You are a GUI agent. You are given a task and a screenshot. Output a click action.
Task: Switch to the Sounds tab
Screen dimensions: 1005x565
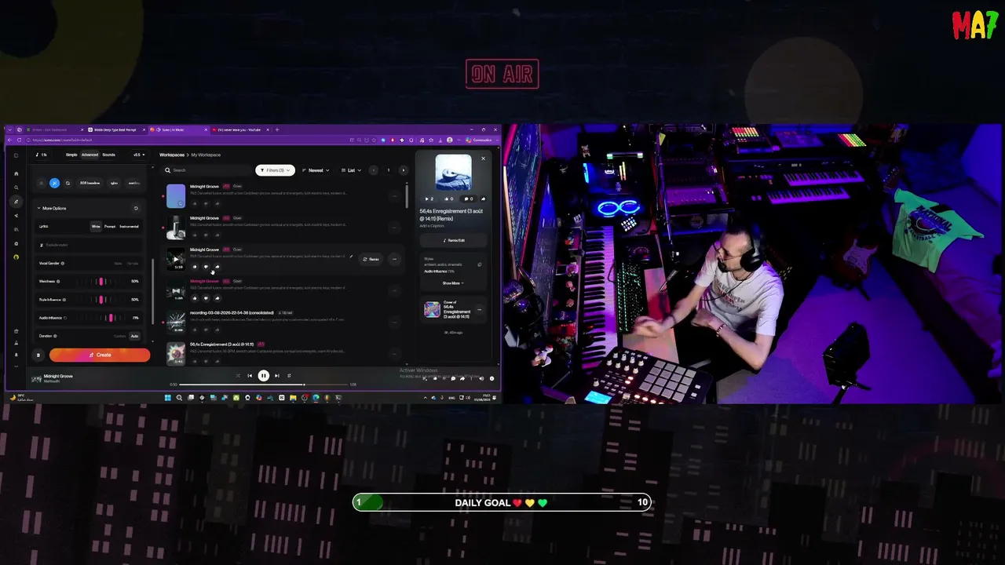(x=109, y=155)
